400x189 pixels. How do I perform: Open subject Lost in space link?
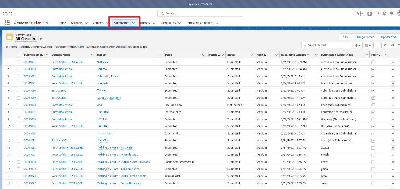pyautogui.click(x=105, y=133)
